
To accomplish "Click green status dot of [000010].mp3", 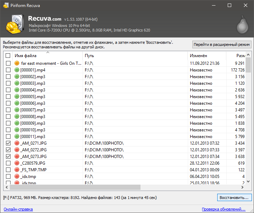I will 17,130.
